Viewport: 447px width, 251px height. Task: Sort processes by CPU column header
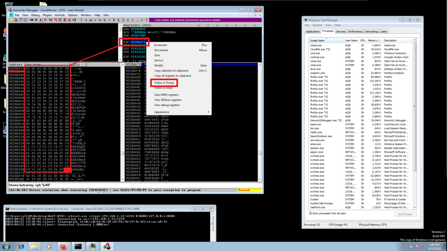click(363, 41)
